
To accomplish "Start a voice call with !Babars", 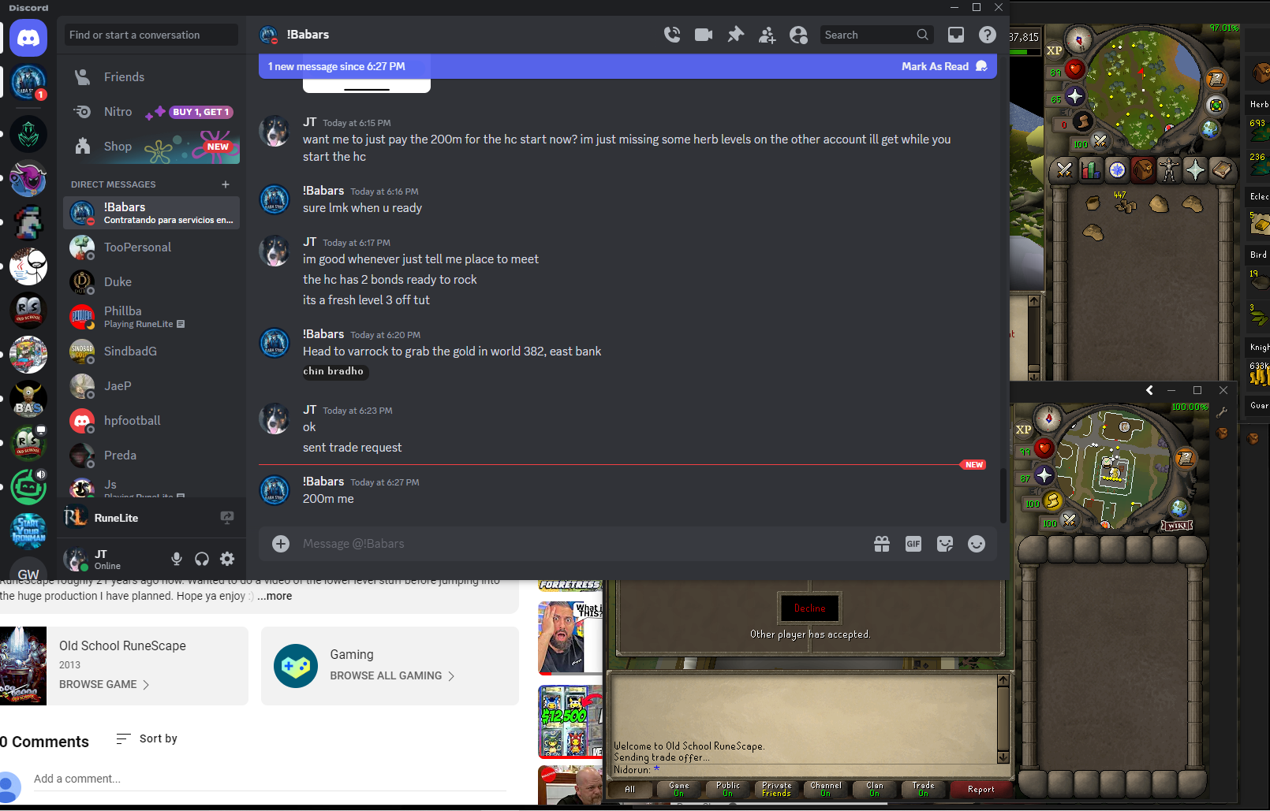I will (672, 35).
